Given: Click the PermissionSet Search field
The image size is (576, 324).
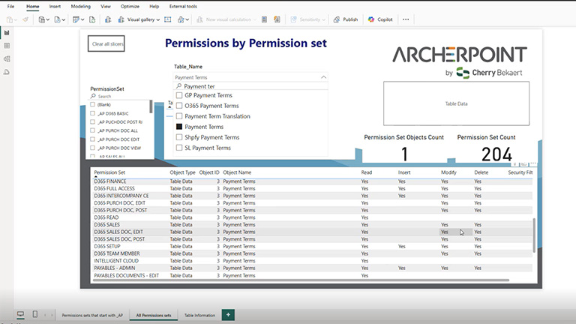Looking at the screenshot, I should coord(120,96).
